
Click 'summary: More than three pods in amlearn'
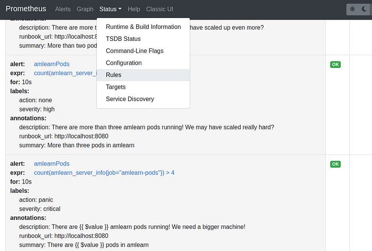[77, 145]
